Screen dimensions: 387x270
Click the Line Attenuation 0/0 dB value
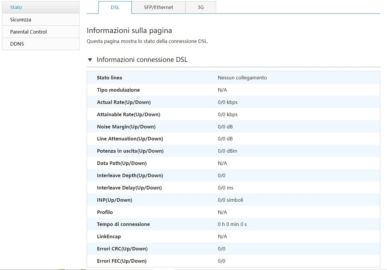click(225, 139)
